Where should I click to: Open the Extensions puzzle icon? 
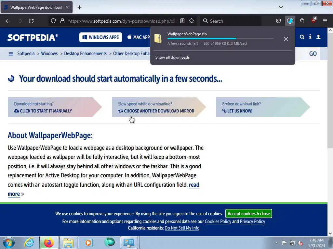tap(302, 21)
